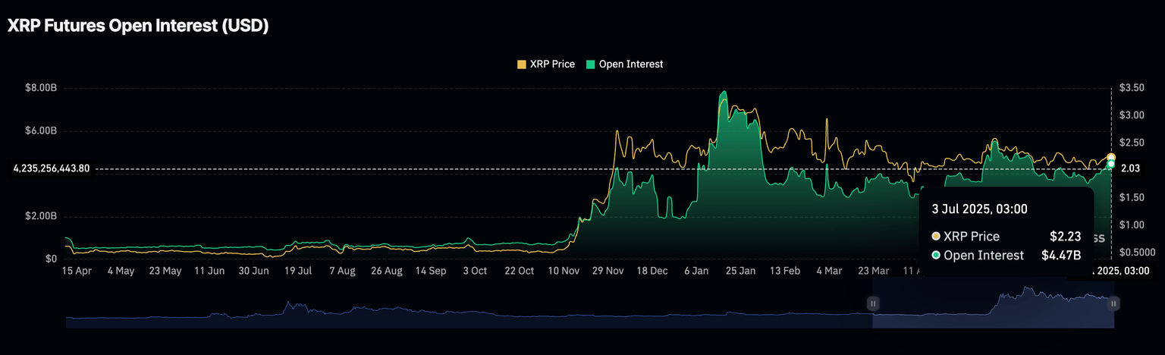Click the 14 Sep date label

coord(432,271)
